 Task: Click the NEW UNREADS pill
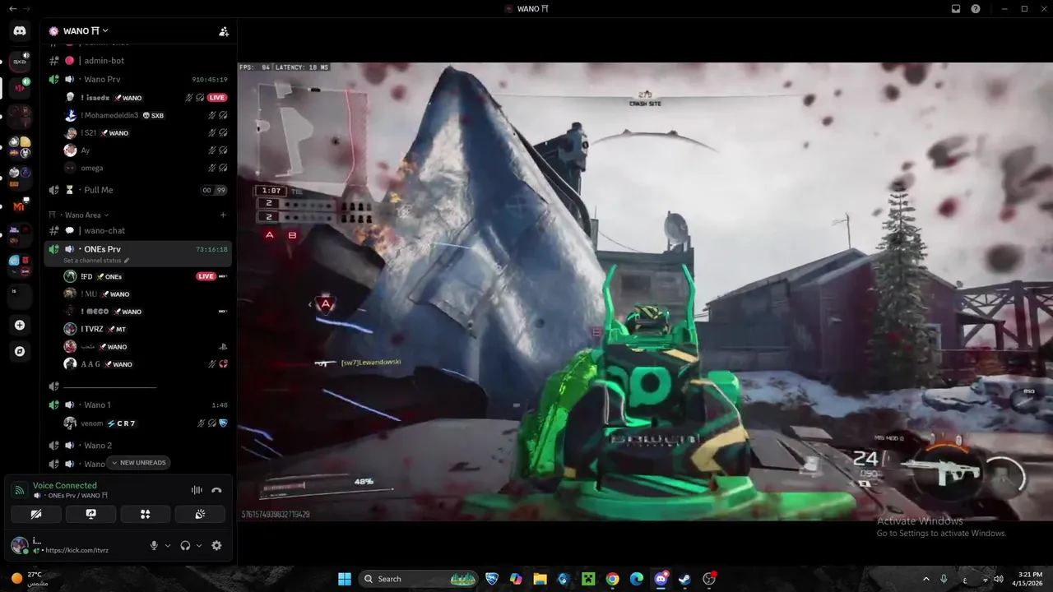[x=138, y=463]
